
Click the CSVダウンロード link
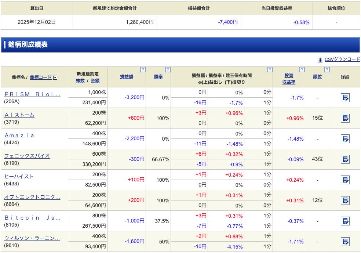click(342, 59)
